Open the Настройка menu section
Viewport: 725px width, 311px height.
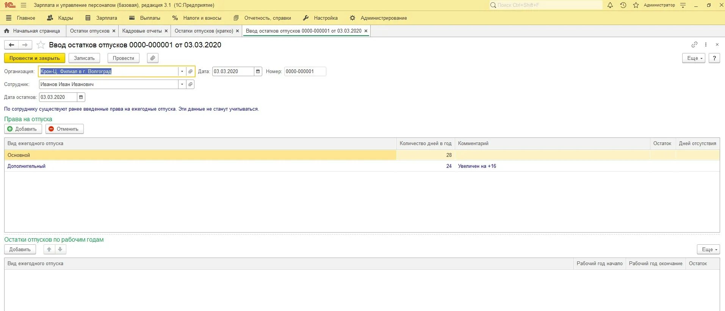coord(320,18)
